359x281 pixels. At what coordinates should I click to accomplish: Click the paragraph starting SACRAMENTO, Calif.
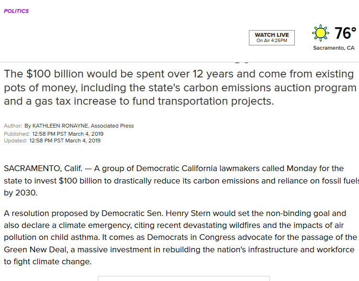point(179,181)
